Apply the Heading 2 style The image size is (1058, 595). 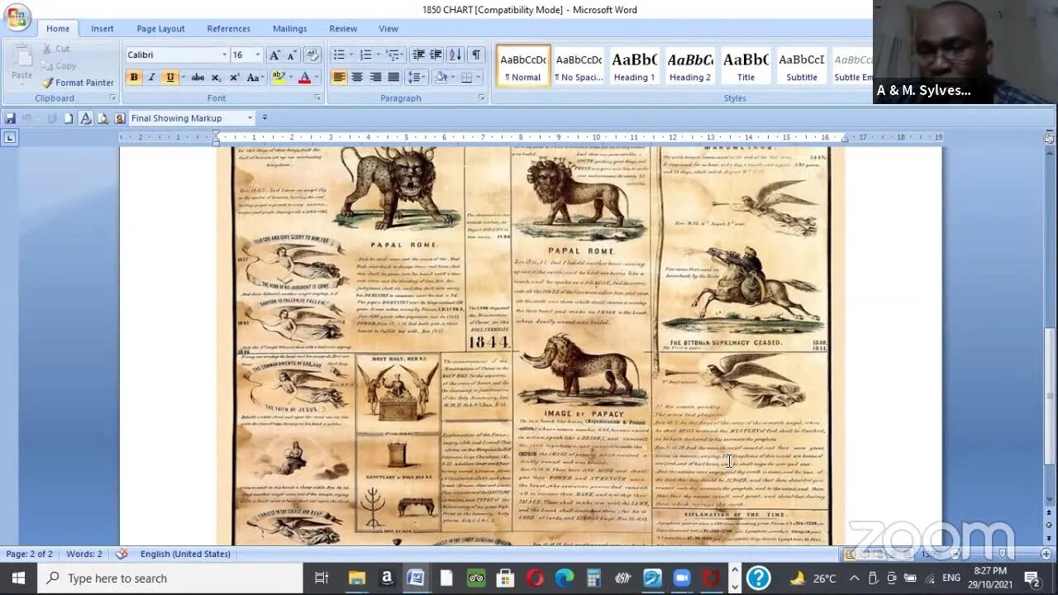tap(690, 65)
